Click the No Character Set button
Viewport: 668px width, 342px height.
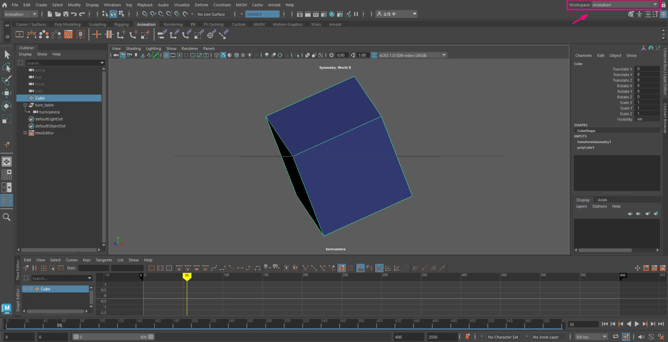503,336
